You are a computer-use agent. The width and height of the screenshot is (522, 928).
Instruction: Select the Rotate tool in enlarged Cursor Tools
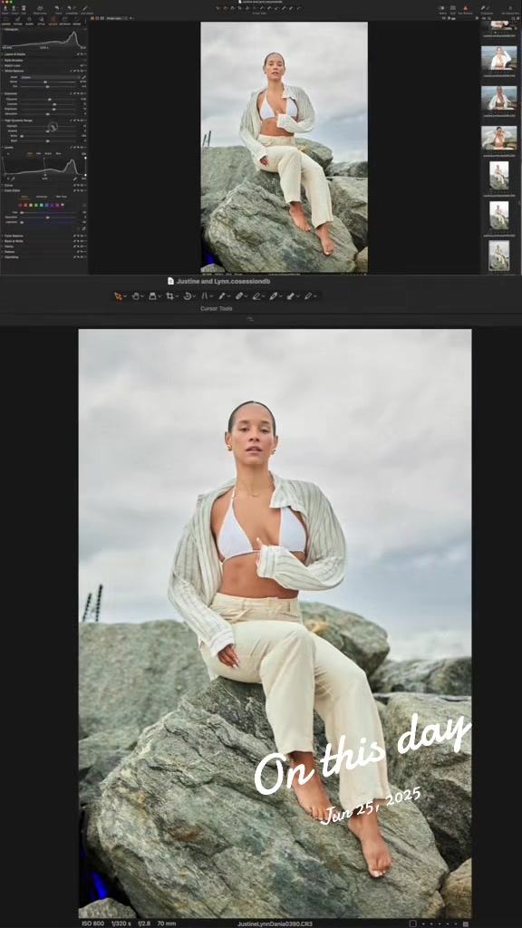coord(188,296)
